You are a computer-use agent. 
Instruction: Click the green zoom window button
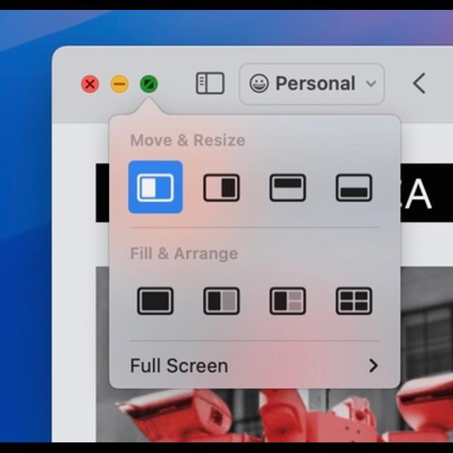[149, 84]
